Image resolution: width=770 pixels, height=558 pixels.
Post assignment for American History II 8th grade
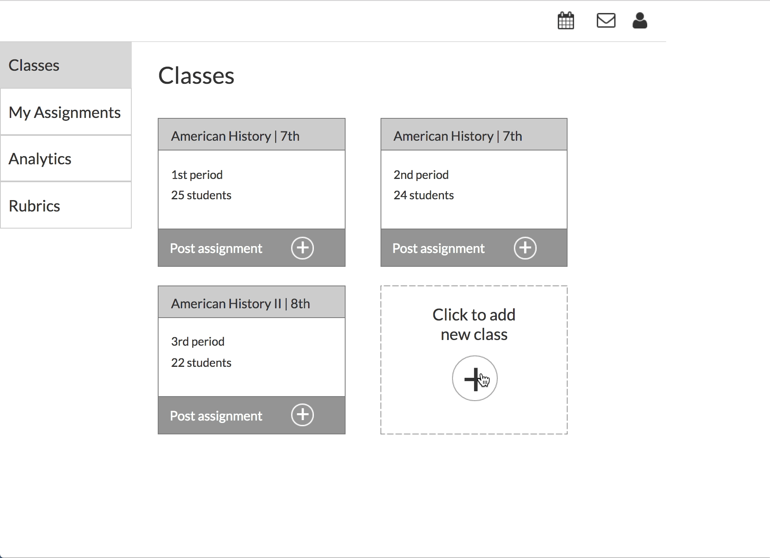point(216,415)
